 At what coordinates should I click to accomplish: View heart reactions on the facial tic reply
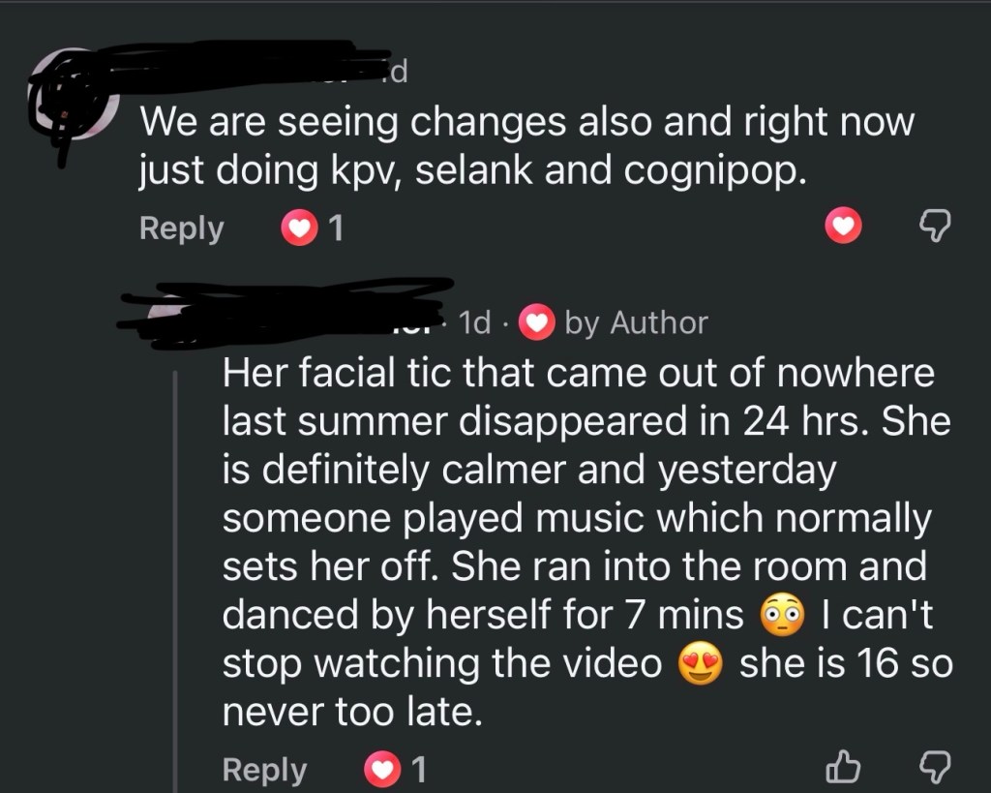coord(395,770)
